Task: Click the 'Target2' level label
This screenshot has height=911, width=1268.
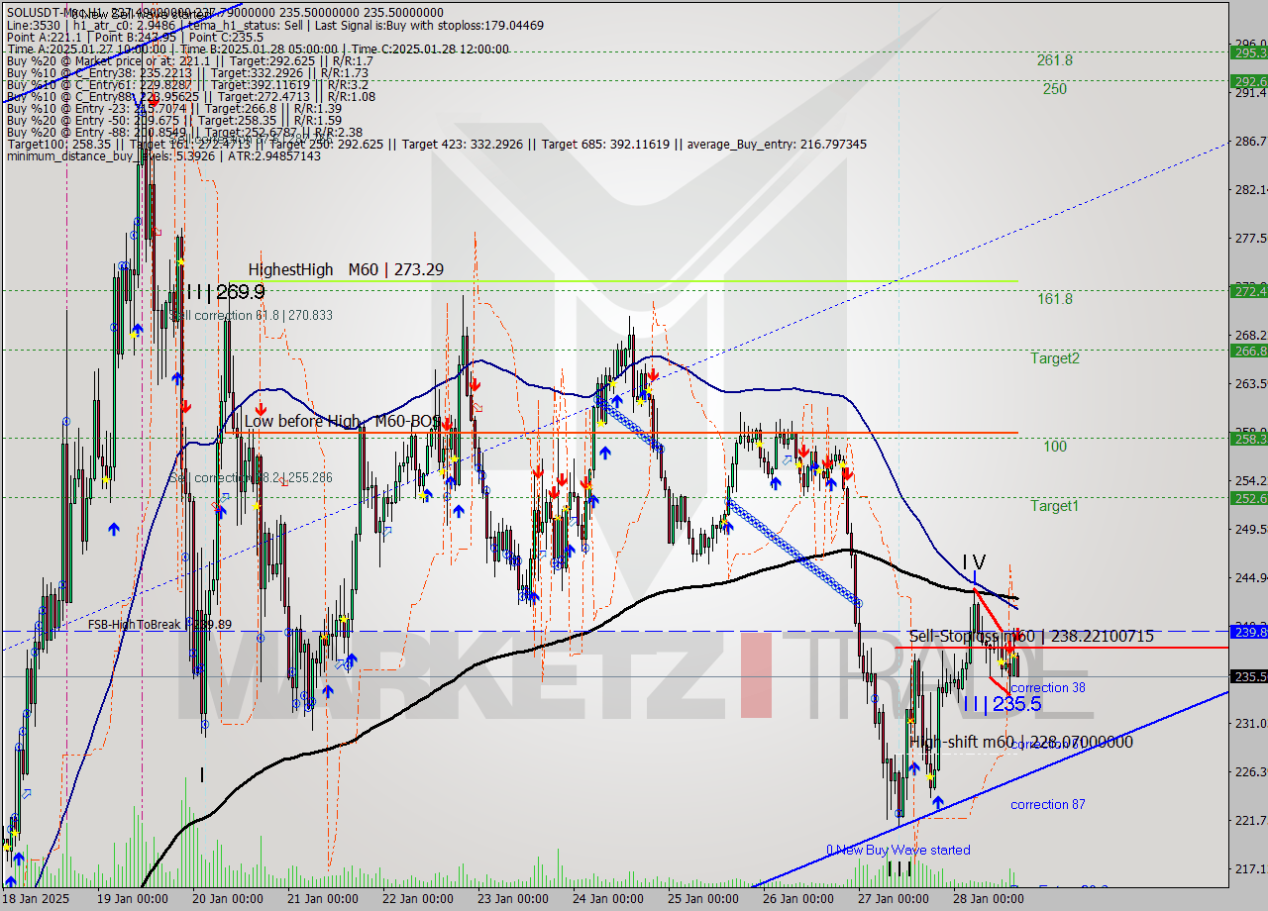Action: (x=1055, y=358)
